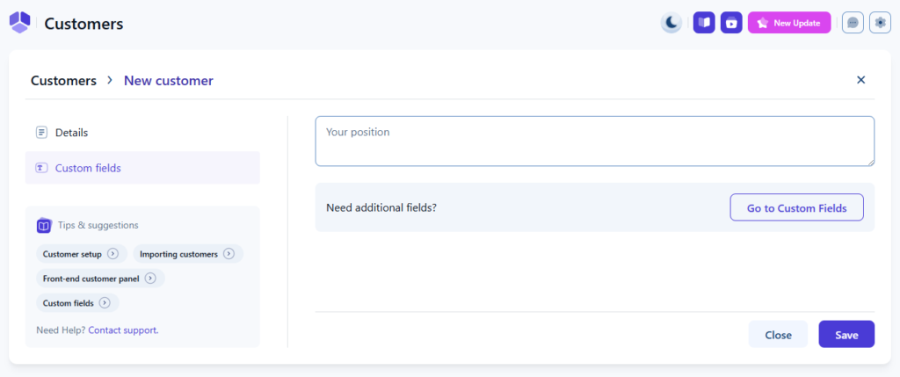The height and width of the screenshot is (377, 900).
Task: Expand the Front-end customer panel tip
Action: coord(99,279)
